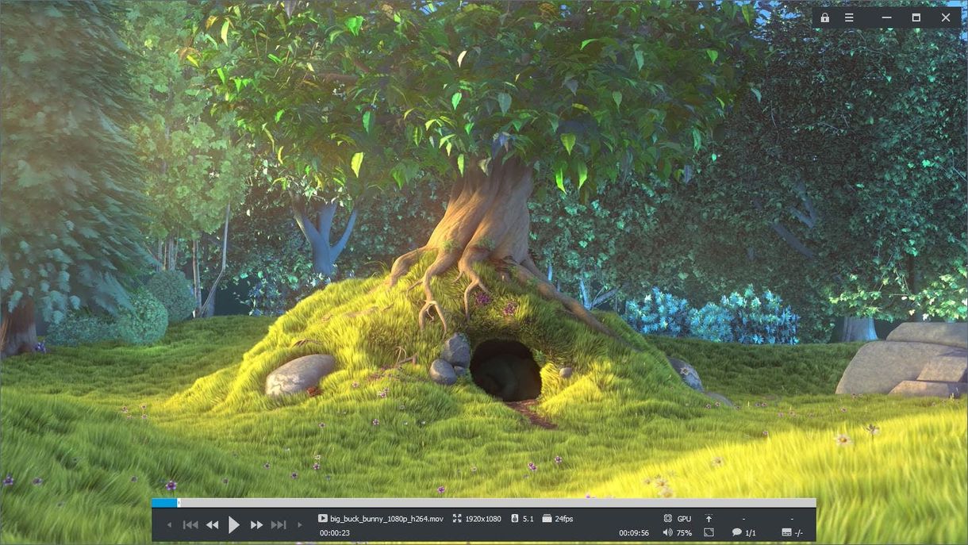Close the video player window
Viewport: 968px width, 545px height.
[946, 17]
